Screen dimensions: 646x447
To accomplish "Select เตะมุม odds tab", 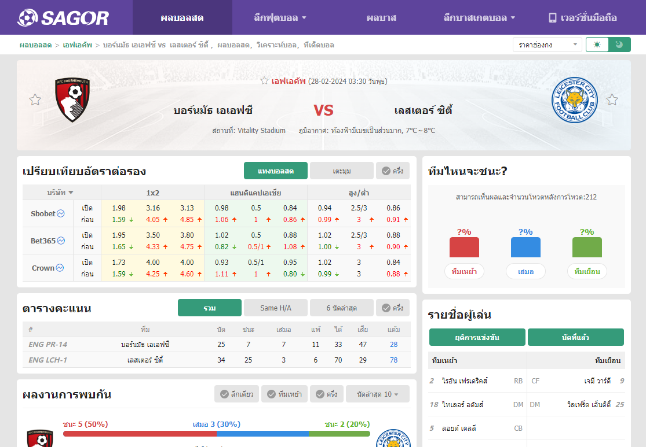I will [x=341, y=171].
